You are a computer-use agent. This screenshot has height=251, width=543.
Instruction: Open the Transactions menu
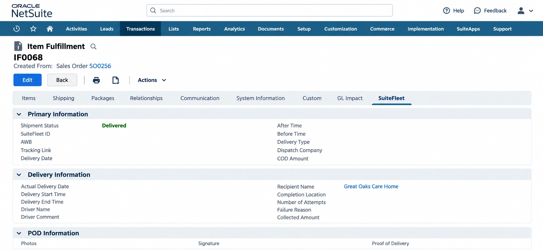(x=140, y=29)
